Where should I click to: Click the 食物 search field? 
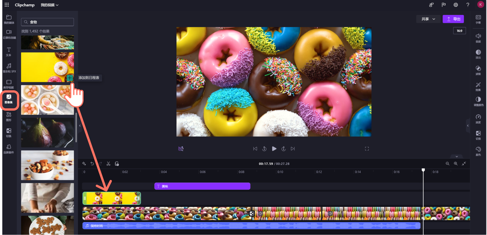[x=47, y=22]
